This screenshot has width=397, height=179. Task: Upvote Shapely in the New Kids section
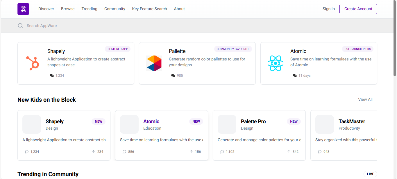point(93,151)
